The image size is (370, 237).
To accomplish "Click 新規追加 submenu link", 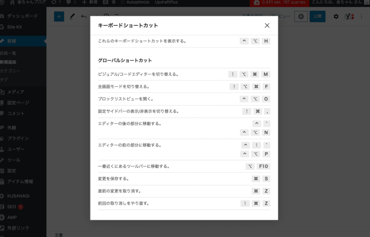I will (8, 62).
